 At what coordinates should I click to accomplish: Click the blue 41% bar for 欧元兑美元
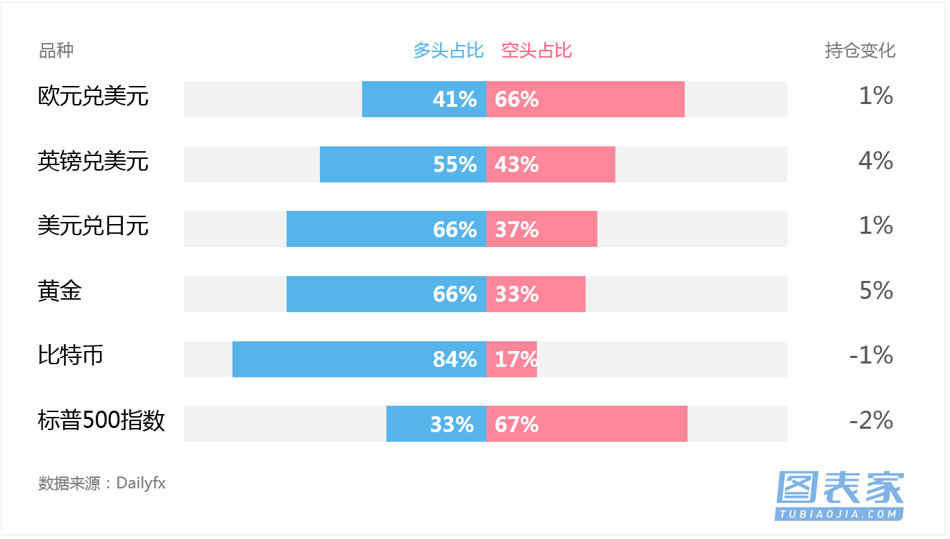(x=423, y=99)
